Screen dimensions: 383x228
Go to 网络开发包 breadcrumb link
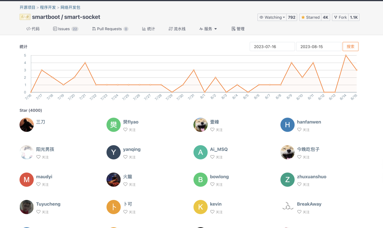point(70,7)
